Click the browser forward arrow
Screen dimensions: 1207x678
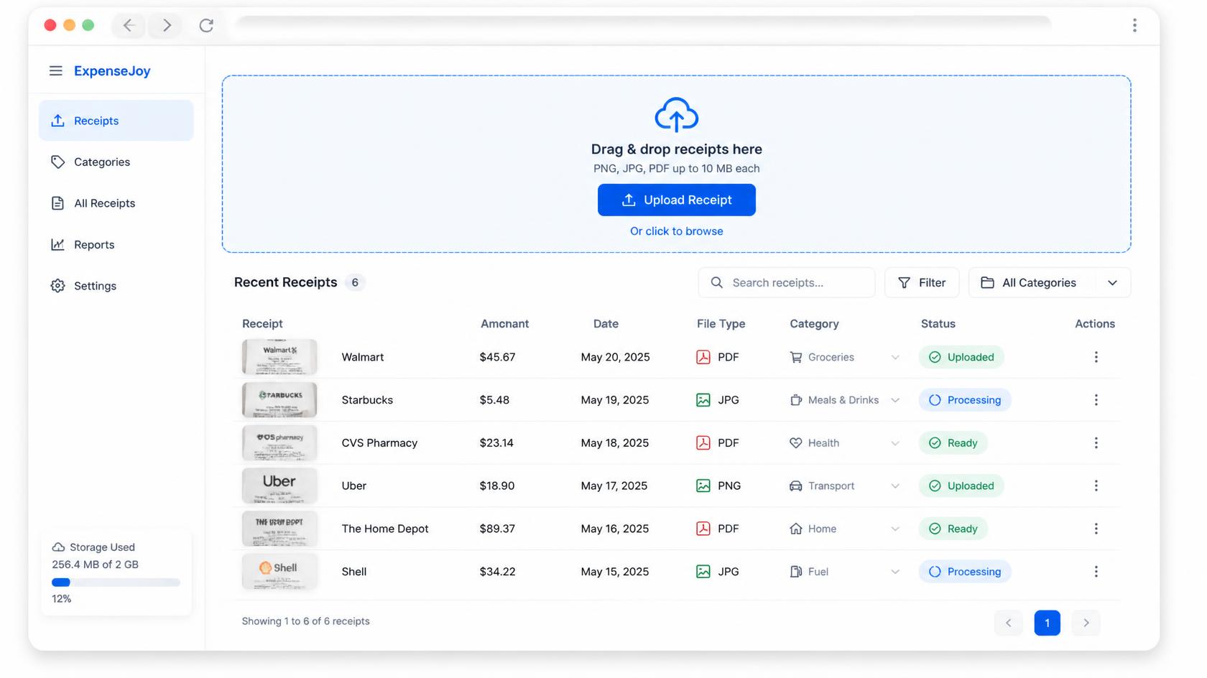pos(167,25)
